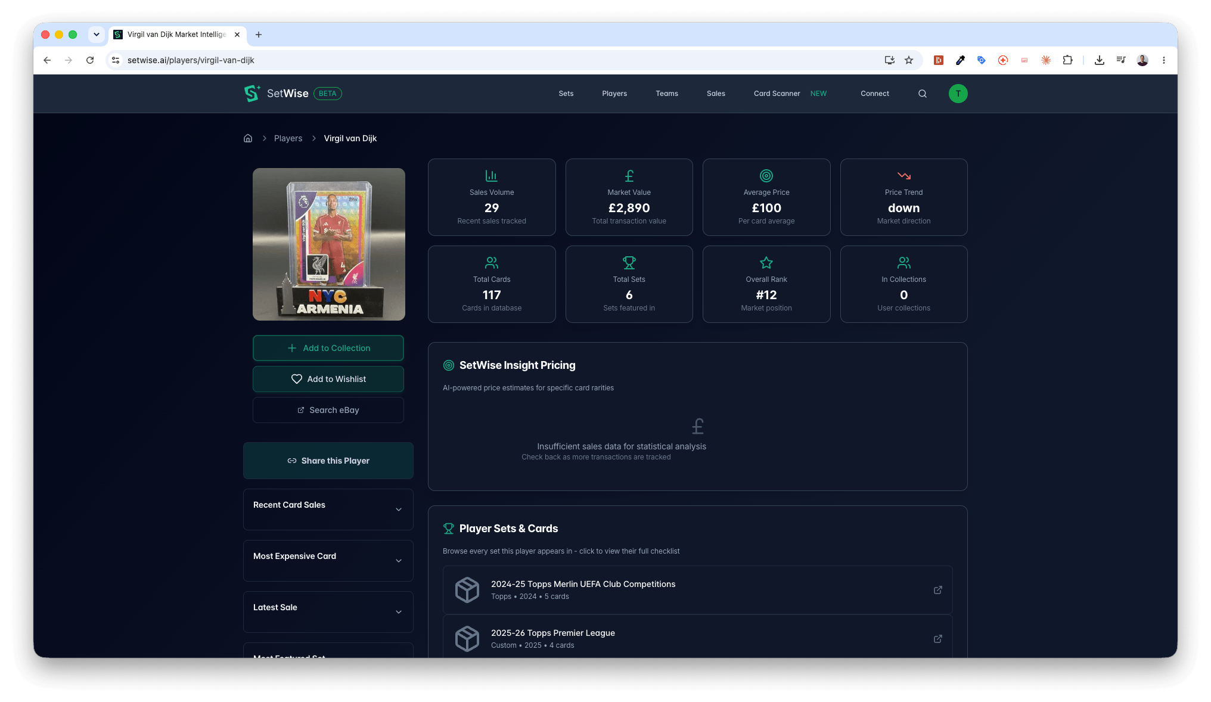This screenshot has height=702, width=1211.
Task: Open Sales in top navigation
Action: pos(716,94)
